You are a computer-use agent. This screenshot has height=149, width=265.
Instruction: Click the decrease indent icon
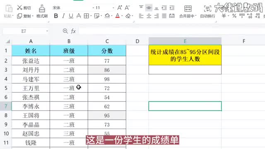click(164, 7)
